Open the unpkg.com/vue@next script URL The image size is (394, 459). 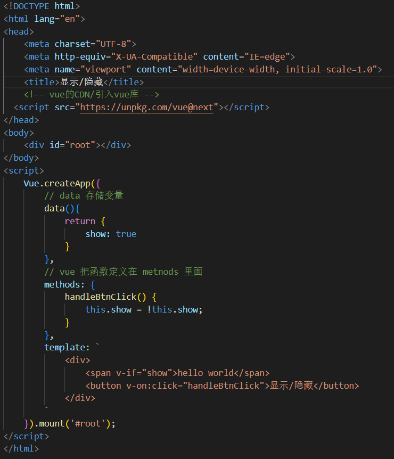[146, 108]
